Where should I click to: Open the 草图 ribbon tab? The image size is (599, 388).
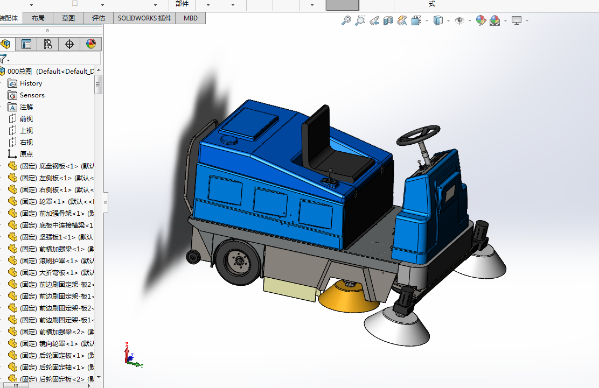(x=68, y=18)
